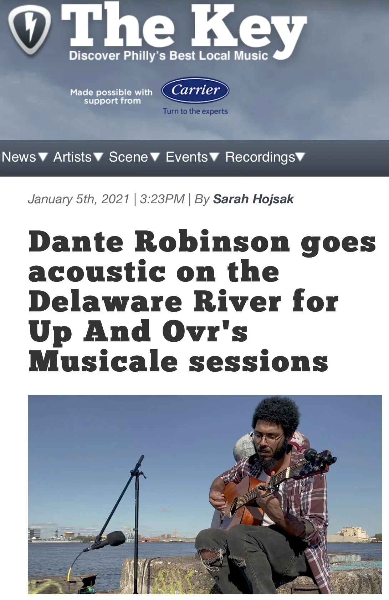This screenshot has height=600, width=389.
Task: Click the Dante Robinson article headline
Action: click(x=202, y=301)
